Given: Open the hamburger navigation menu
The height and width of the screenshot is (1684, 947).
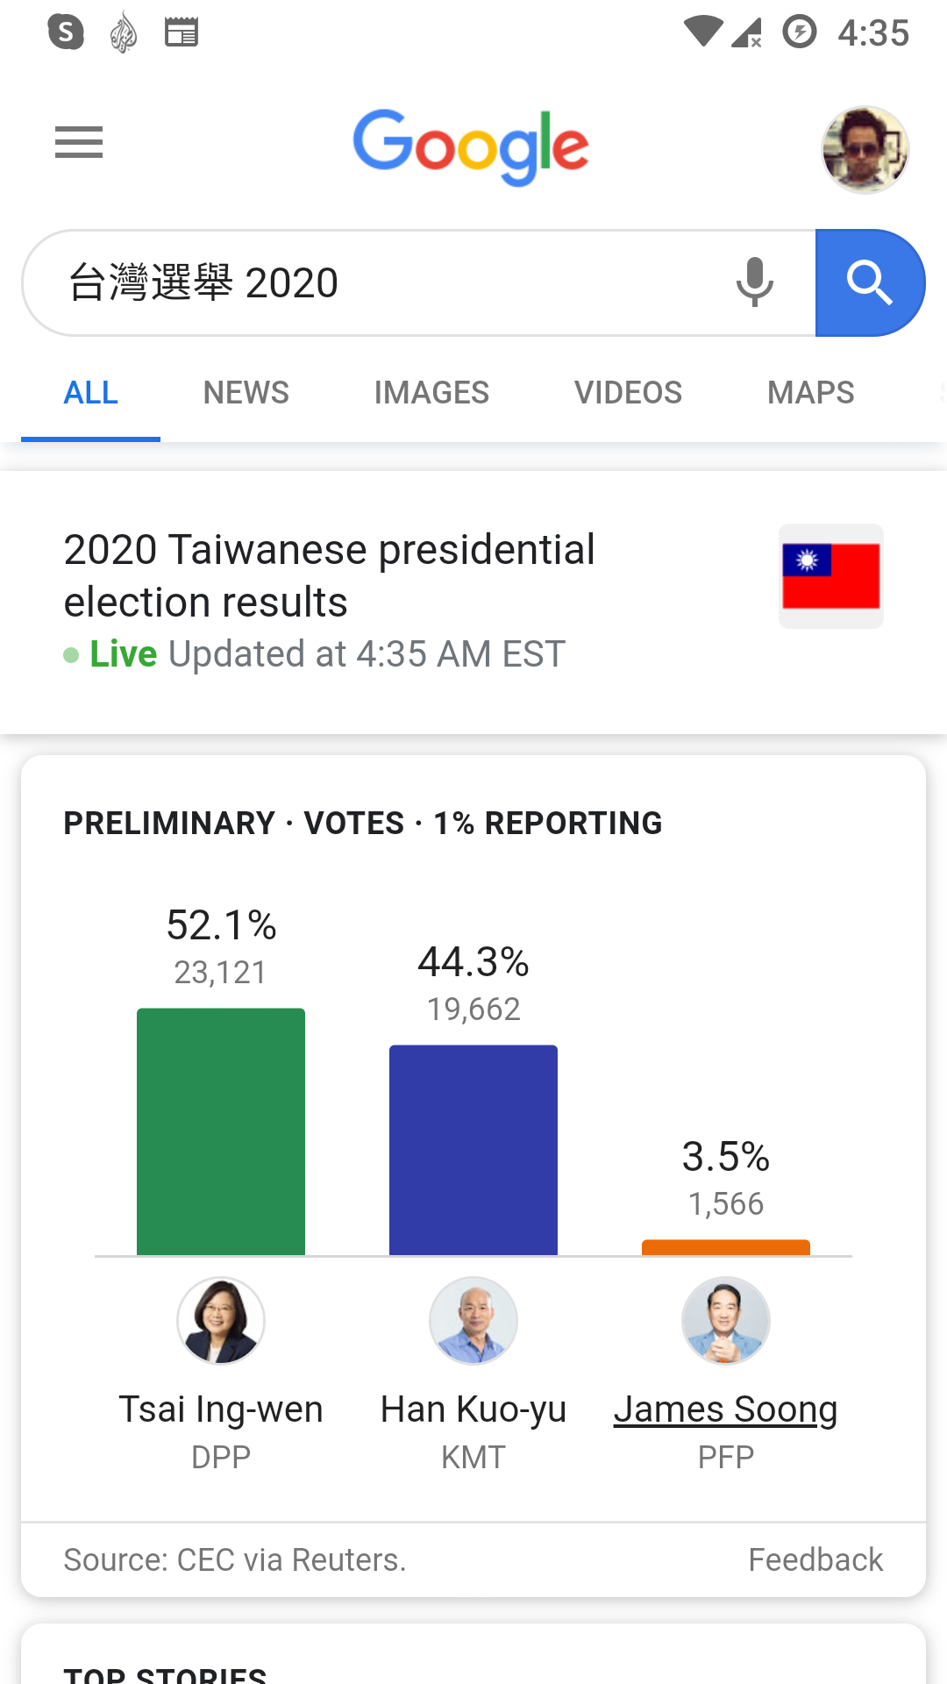Looking at the screenshot, I should click(79, 142).
